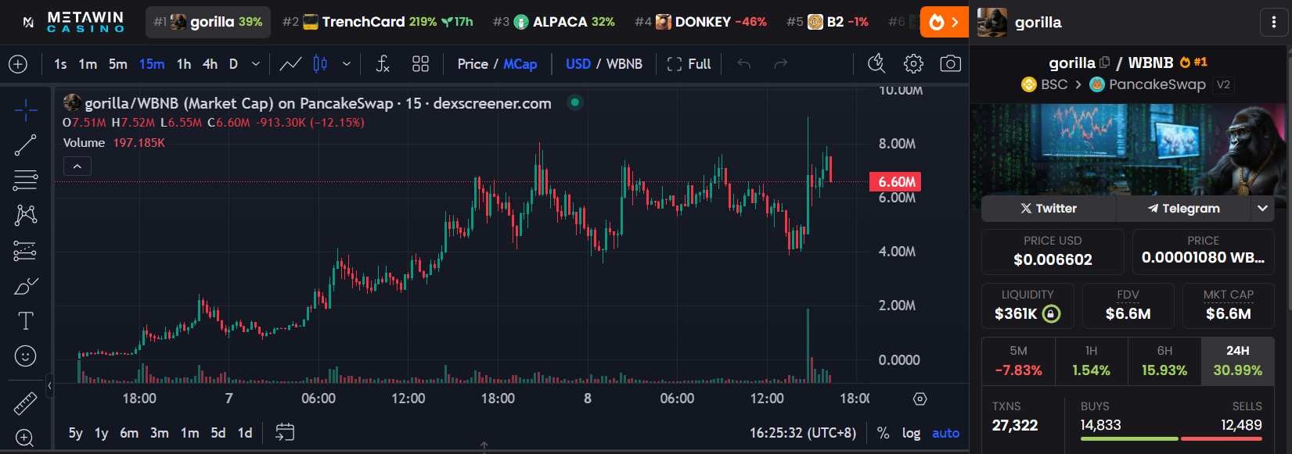This screenshot has width=1292, height=454.
Task: Open the indicators fx menu
Action: pyautogui.click(x=383, y=64)
